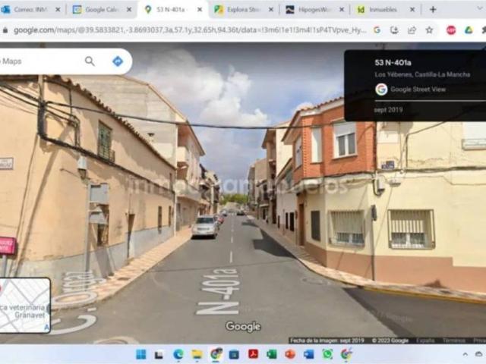Close the 53 N-401a tab
Viewport: 486px width, 364px height.
(x=200, y=10)
